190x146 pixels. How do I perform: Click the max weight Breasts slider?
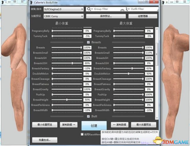(129, 47)
